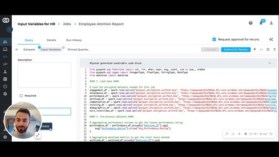
Task: Open the notifications bell
Action: 261,23
